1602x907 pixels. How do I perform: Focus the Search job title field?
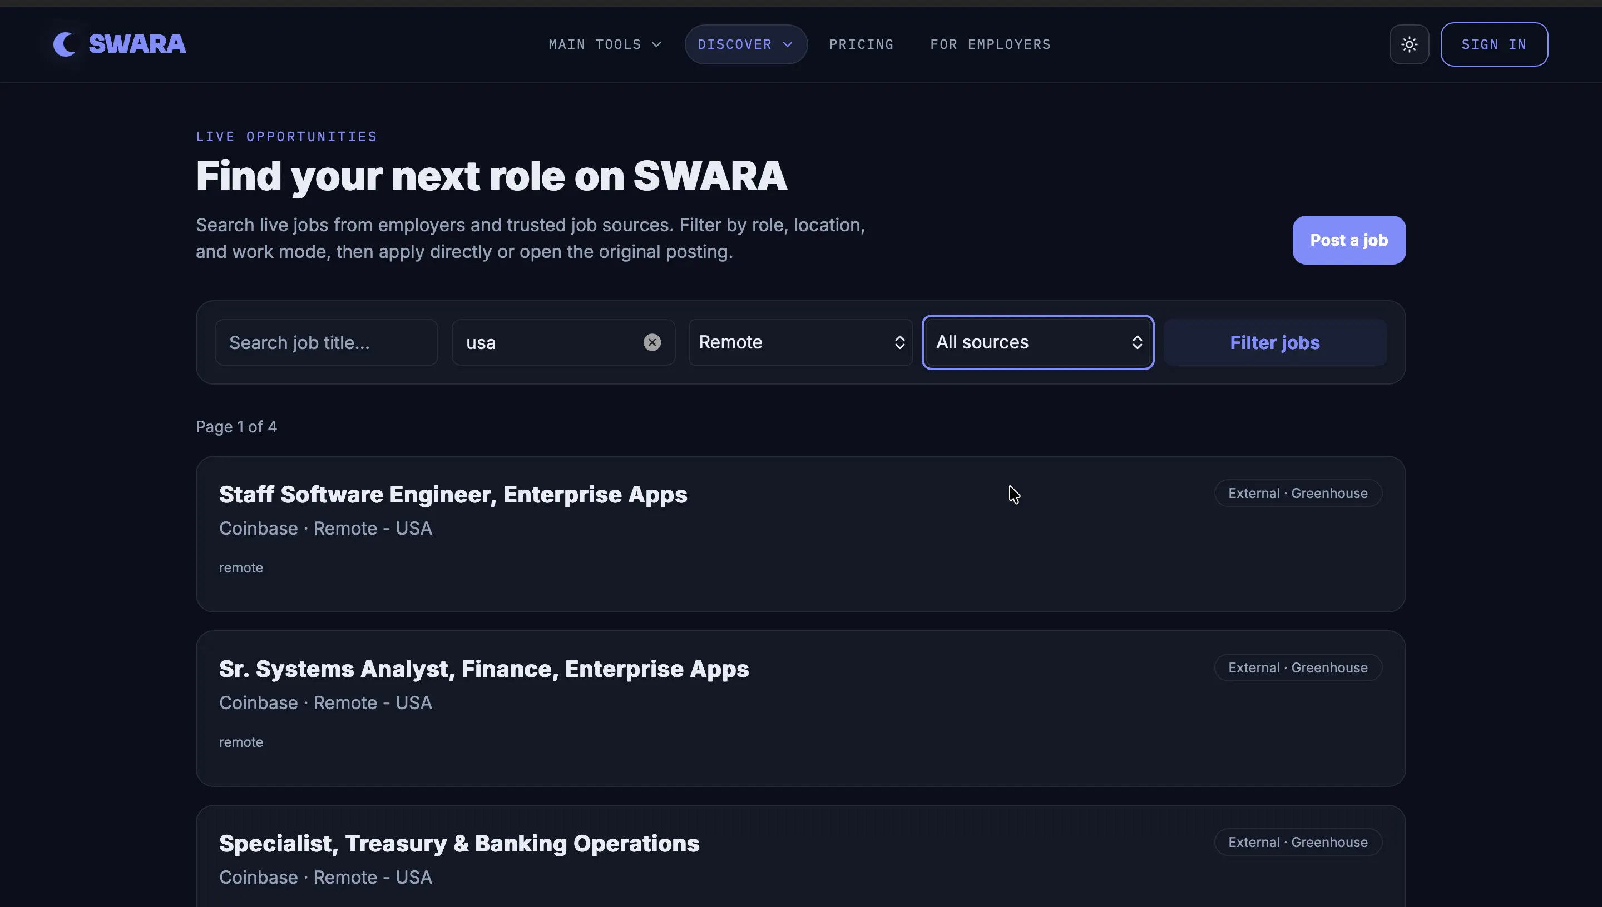326,342
